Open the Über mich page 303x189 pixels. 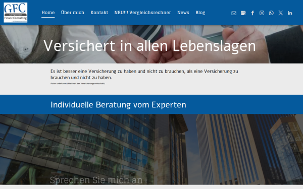pyautogui.click(x=73, y=13)
